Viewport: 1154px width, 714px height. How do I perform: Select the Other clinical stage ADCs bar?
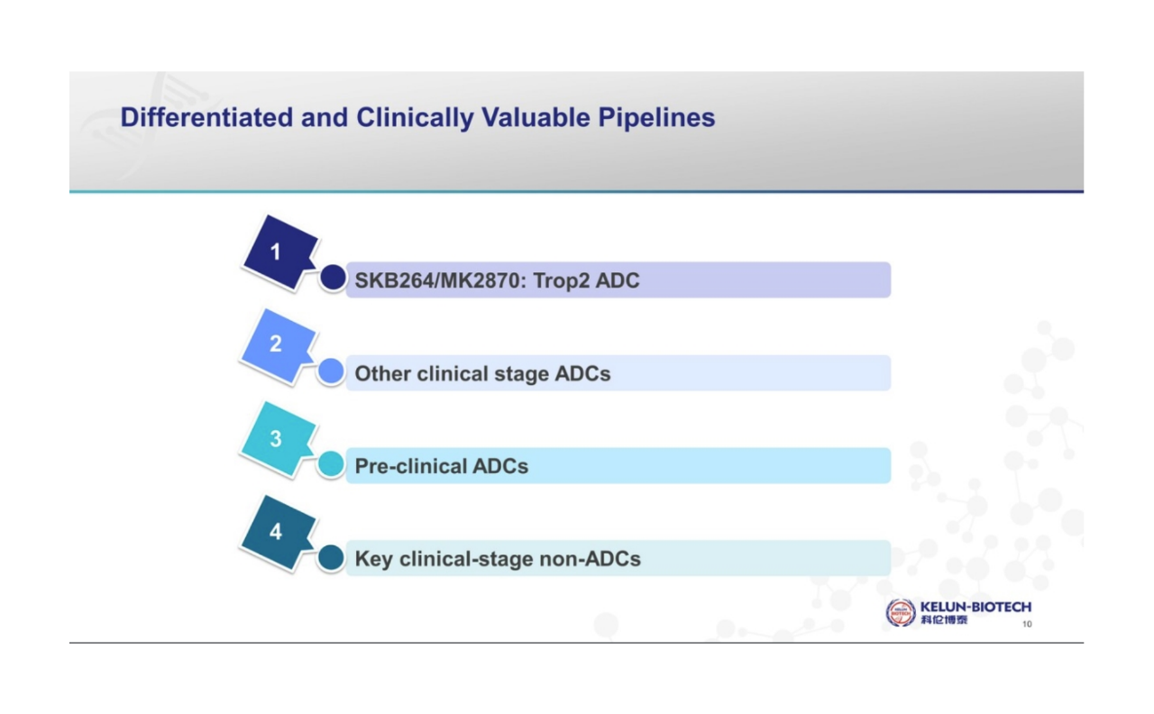pyautogui.click(x=618, y=373)
